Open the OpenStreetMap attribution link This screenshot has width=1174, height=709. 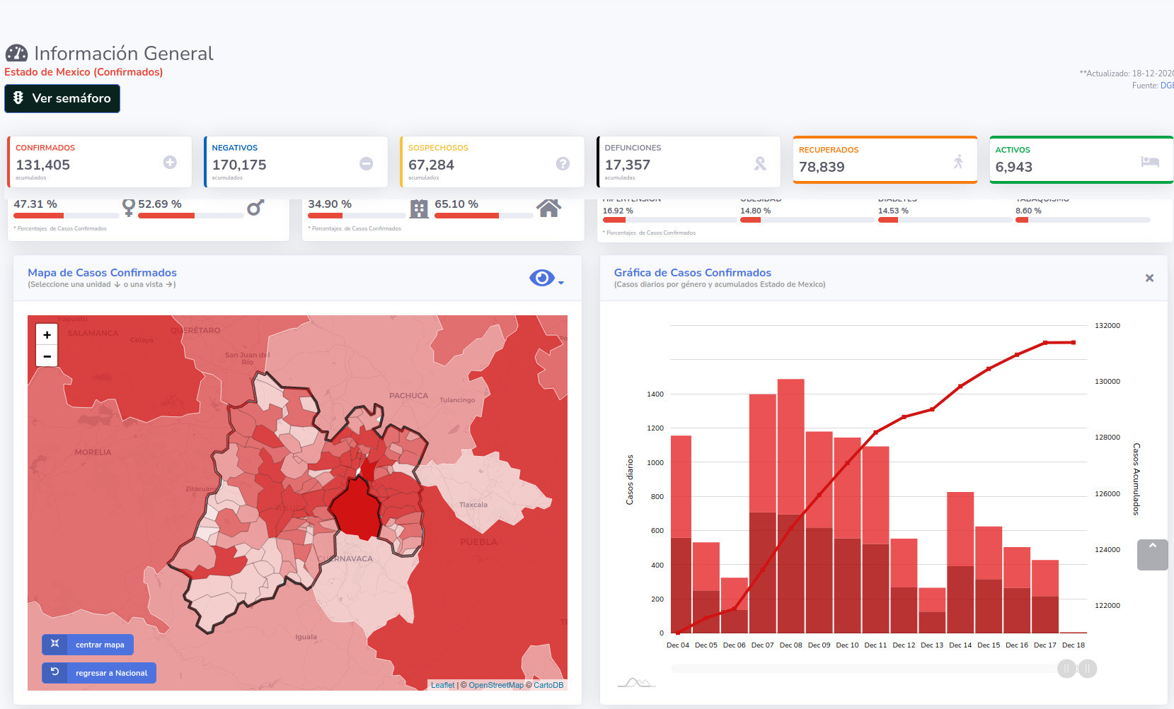[496, 685]
